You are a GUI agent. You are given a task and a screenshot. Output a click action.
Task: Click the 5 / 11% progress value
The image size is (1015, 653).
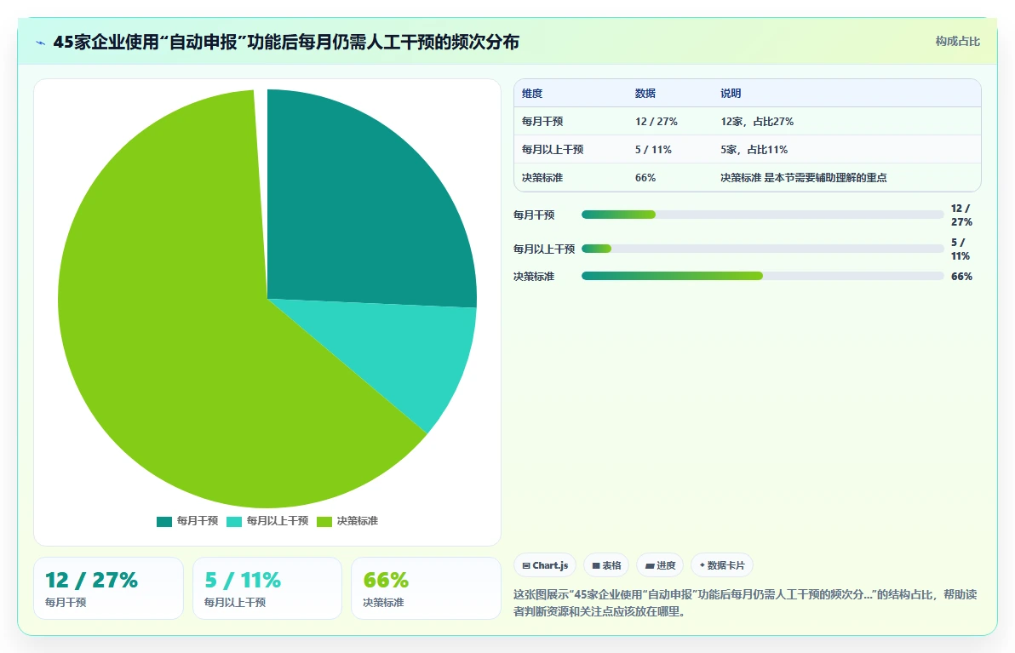(960, 249)
